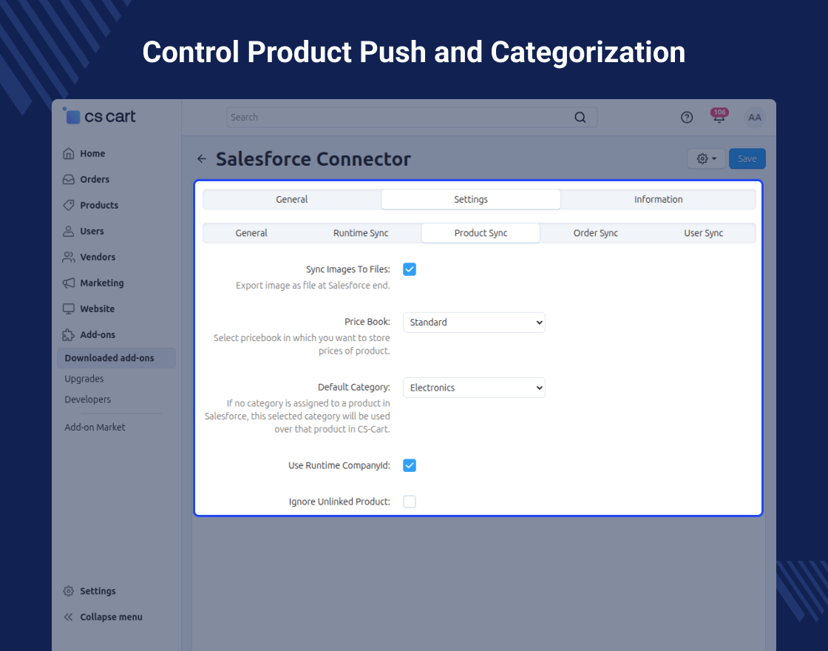Open the Order Sync sub-tab
828x651 pixels.
(x=595, y=233)
